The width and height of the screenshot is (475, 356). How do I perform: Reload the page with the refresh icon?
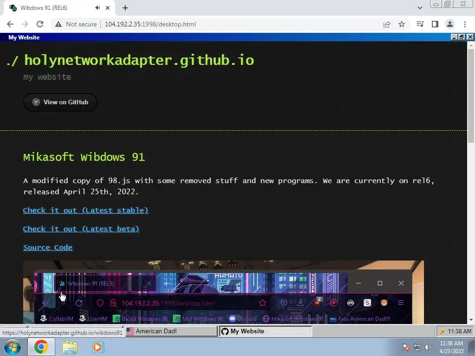pos(40,24)
